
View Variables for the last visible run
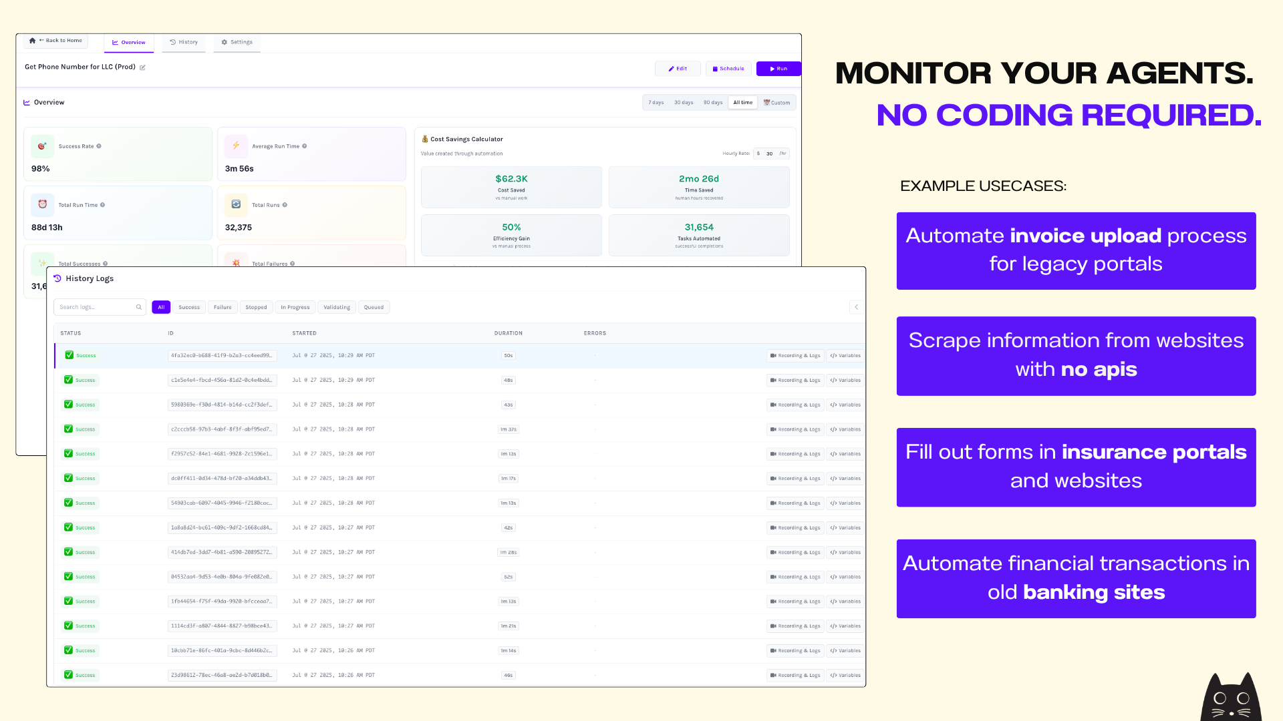point(845,675)
